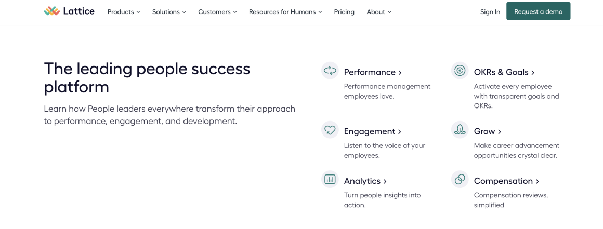Click the Engagement heart icon
Screen dimensions: 603x229
click(x=330, y=130)
